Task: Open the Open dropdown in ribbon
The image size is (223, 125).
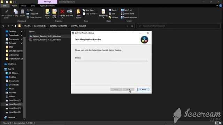Action: (x=114, y=10)
